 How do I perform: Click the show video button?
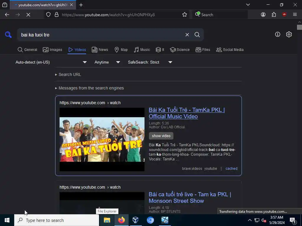coord(161,136)
